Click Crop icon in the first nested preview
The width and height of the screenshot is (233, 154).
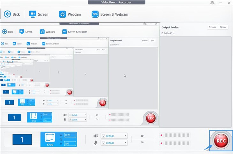[34, 117]
